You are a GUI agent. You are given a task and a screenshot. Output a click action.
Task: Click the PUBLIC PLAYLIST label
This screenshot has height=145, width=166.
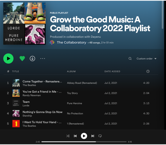click(x=59, y=13)
